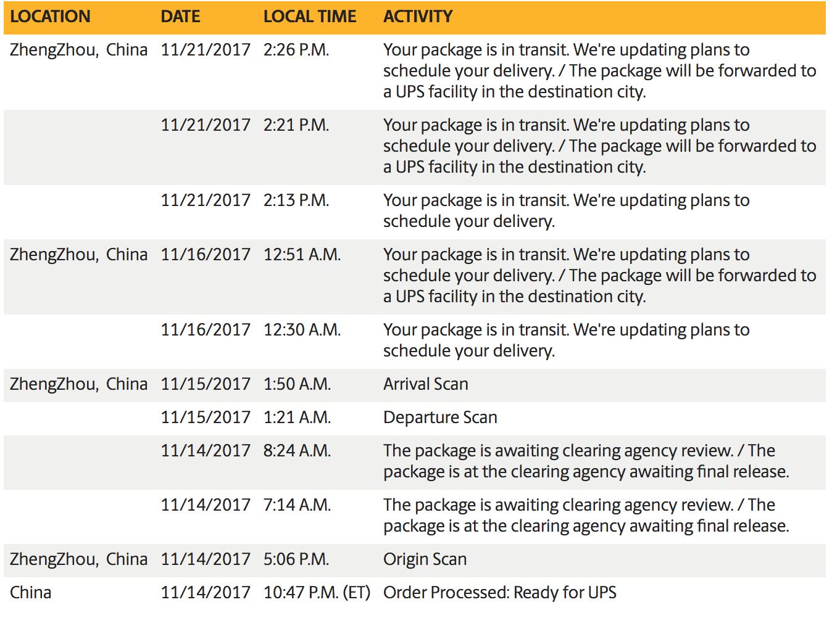
Task: Click the Origin Scan activity
Action: click(425, 559)
